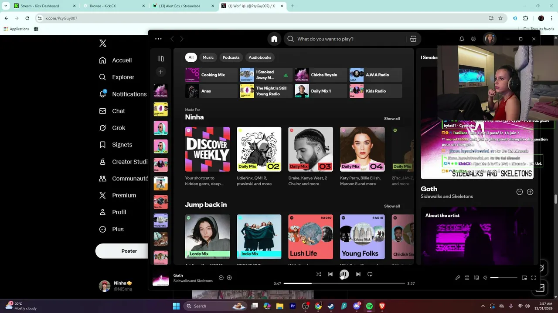Viewport: 558px width, 313px height.
Task: Go forward with Spotify's right arrow
Action: (182, 39)
